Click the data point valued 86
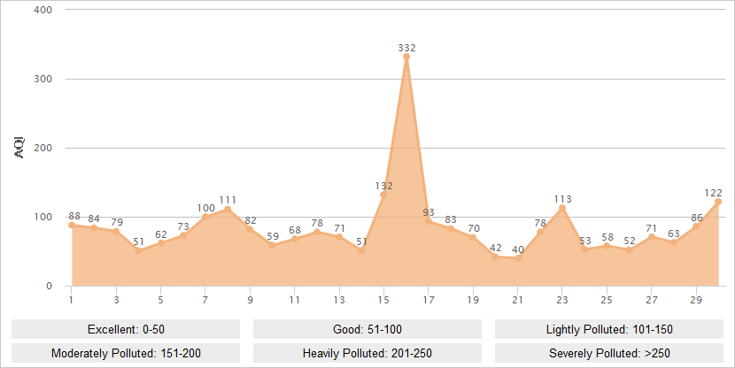 pos(696,226)
